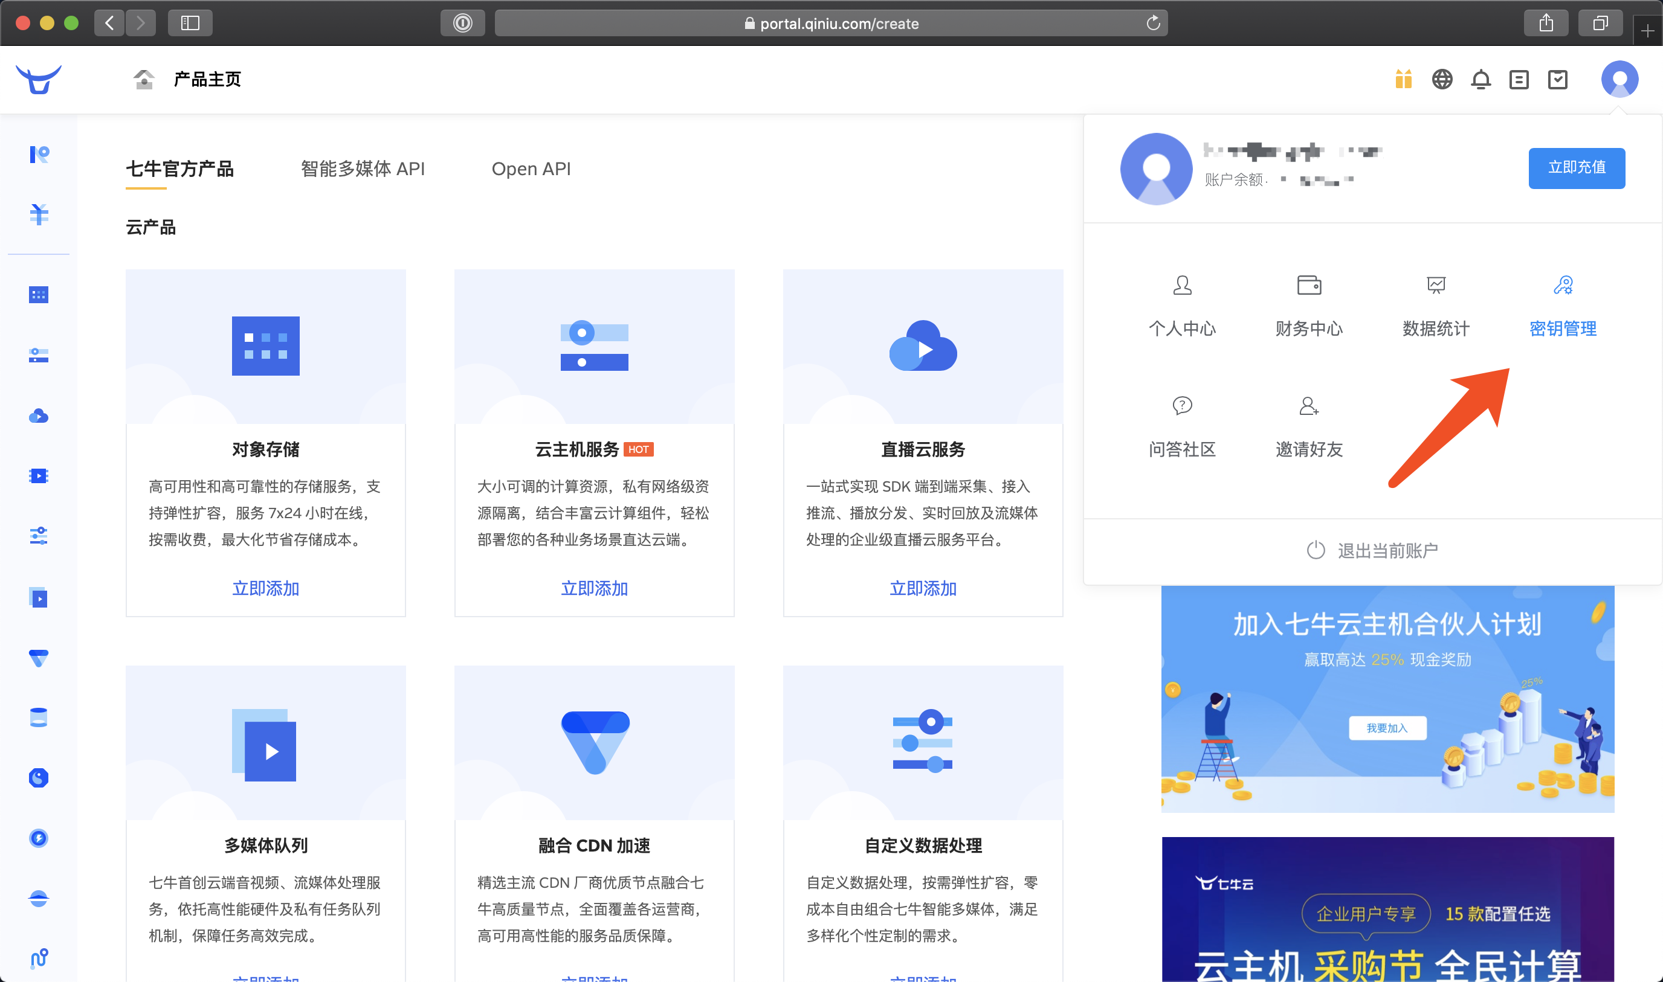Go back with Safari back arrow
This screenshot has width=1663, height=982.
(109, 23)
